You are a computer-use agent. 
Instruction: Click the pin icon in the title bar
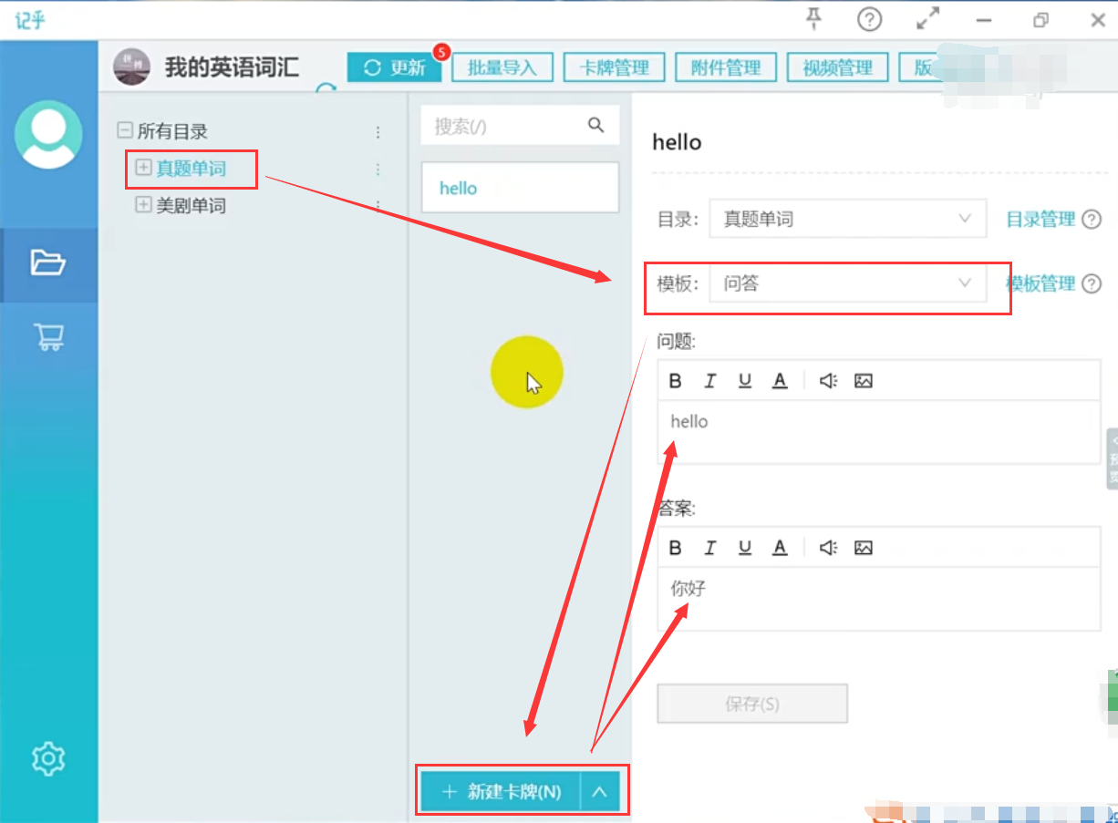(813, 19)
